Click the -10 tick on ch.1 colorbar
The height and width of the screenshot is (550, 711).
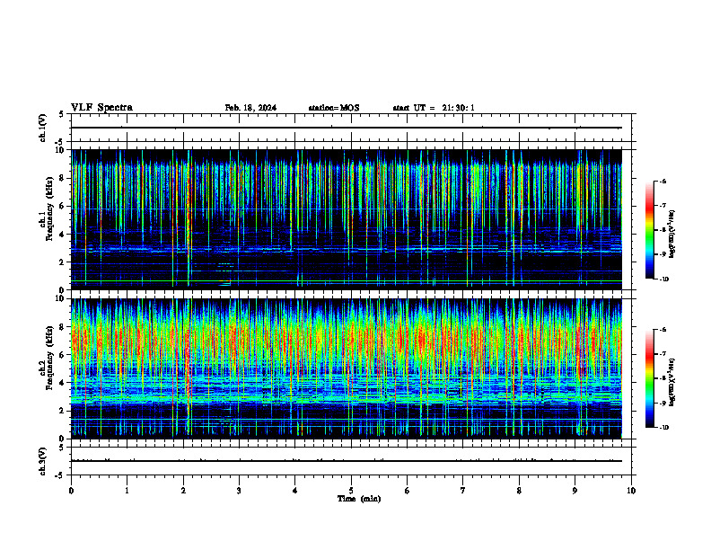point(664,279)
